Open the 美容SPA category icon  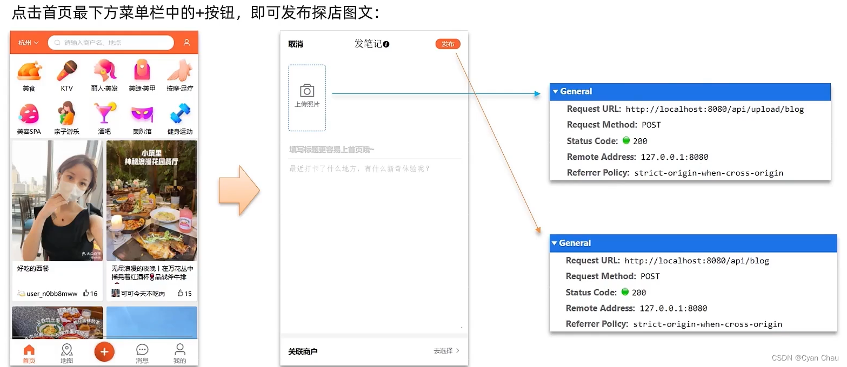click(x=29, y=113)
